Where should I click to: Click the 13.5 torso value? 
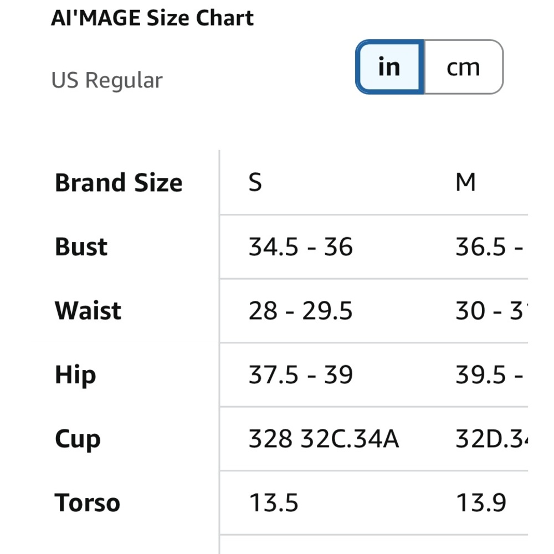coord(274,503)
